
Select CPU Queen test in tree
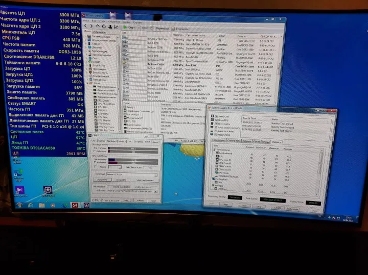pos(102,101)
